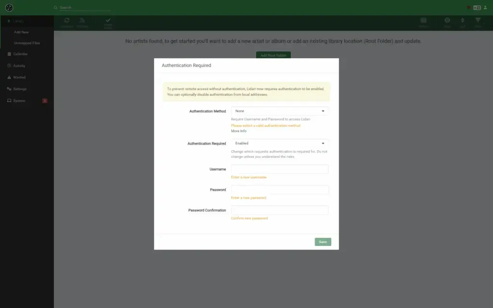
Task: Click the View icon in the toolbar
Action: [x=447, y=23]
